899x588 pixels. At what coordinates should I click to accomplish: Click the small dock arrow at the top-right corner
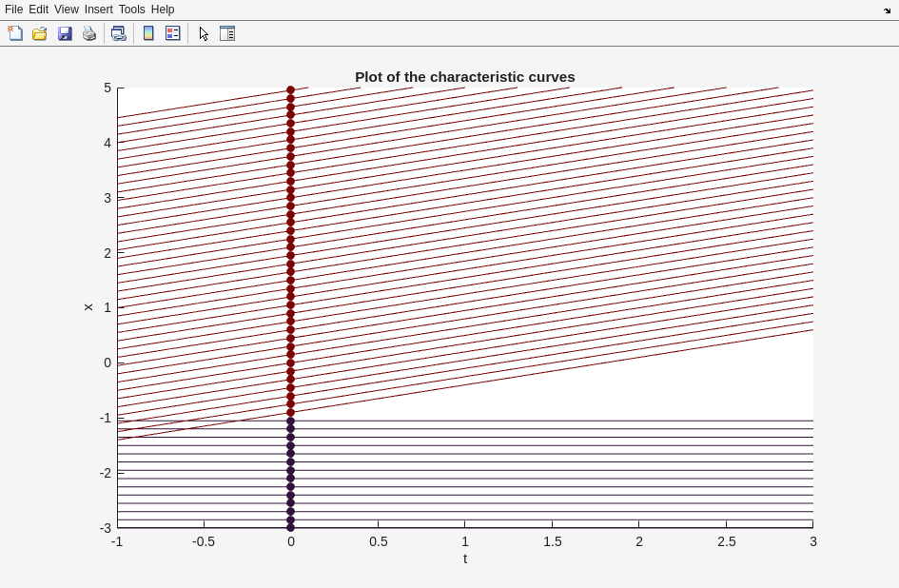coord(887,10)
